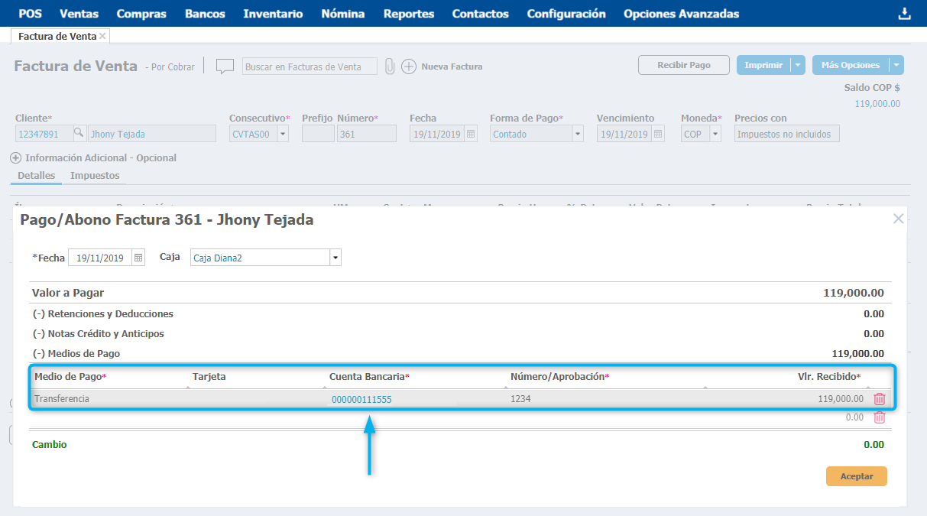This screenshot has height=516, width=927.
Task: Click the Aceptar button
Action: 856,476
